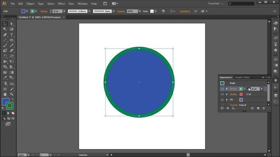Click the toolbox green Stroke swatch

(x=10, y=106)
